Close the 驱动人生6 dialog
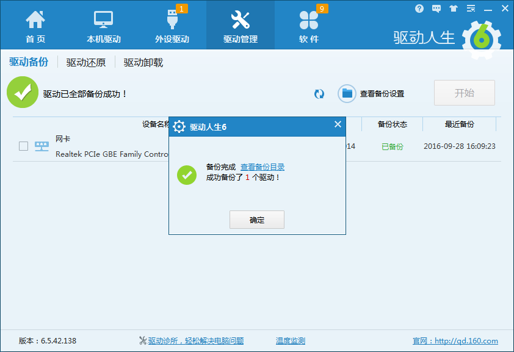 (x=338, y=124)
